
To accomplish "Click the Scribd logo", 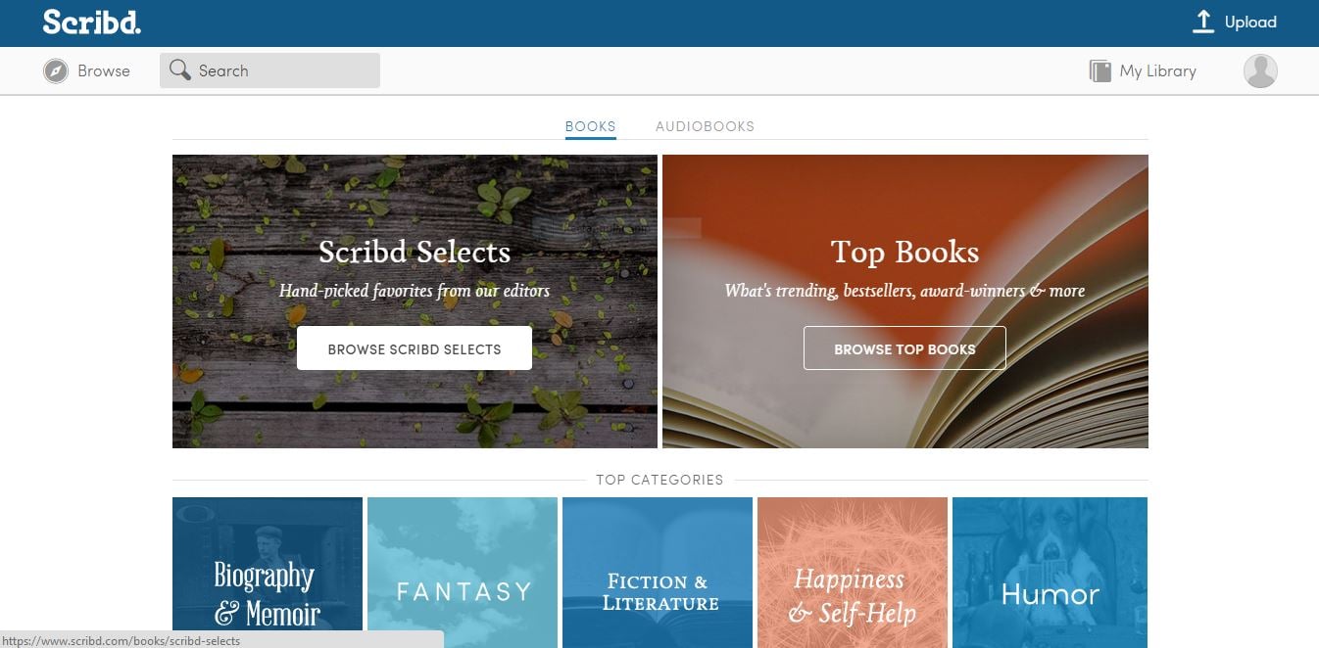I will [91, 23].
